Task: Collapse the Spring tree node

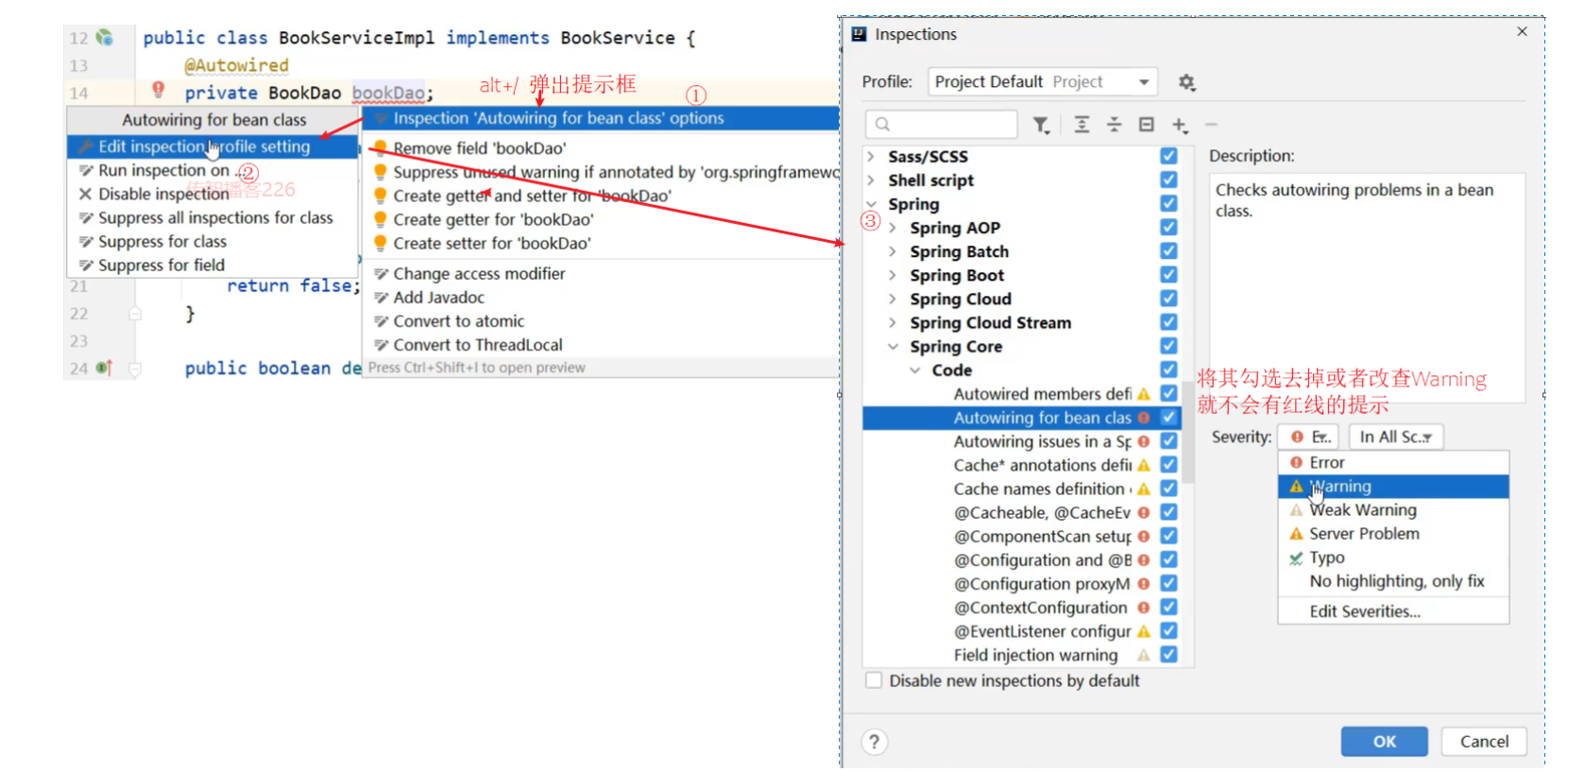Action: (871, 203)
